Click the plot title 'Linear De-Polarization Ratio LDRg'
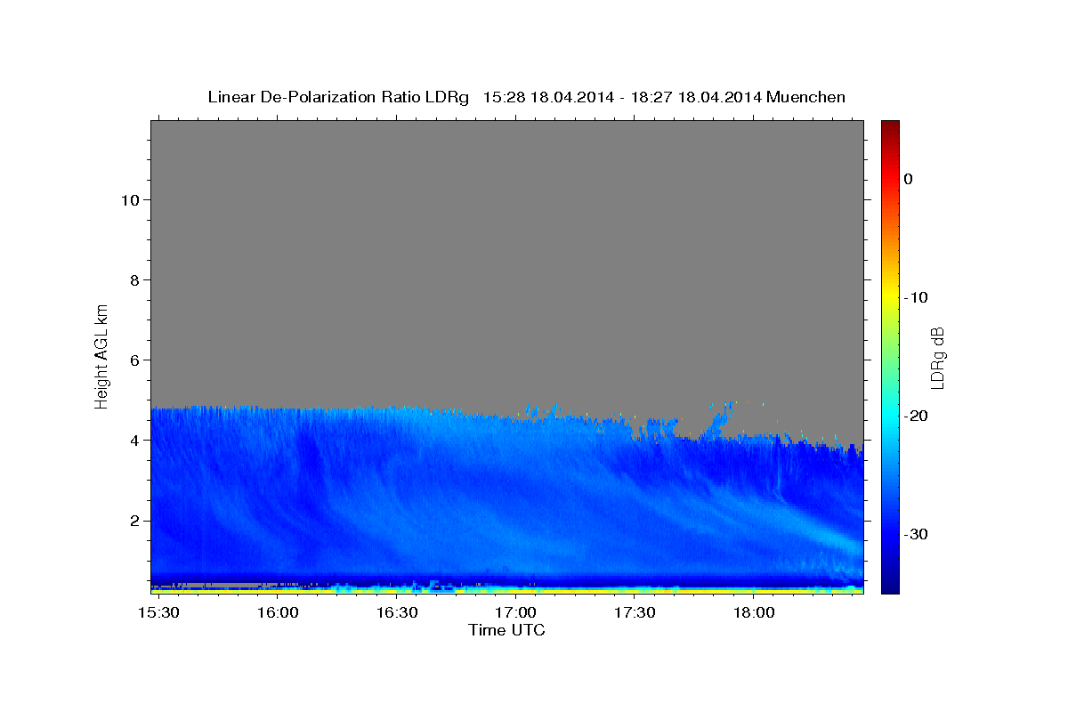The width and height of the screenshot is (1068, 712). click(x=338, y=97)
